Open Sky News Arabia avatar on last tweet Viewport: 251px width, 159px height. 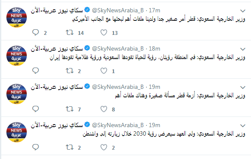pos(17,132)
